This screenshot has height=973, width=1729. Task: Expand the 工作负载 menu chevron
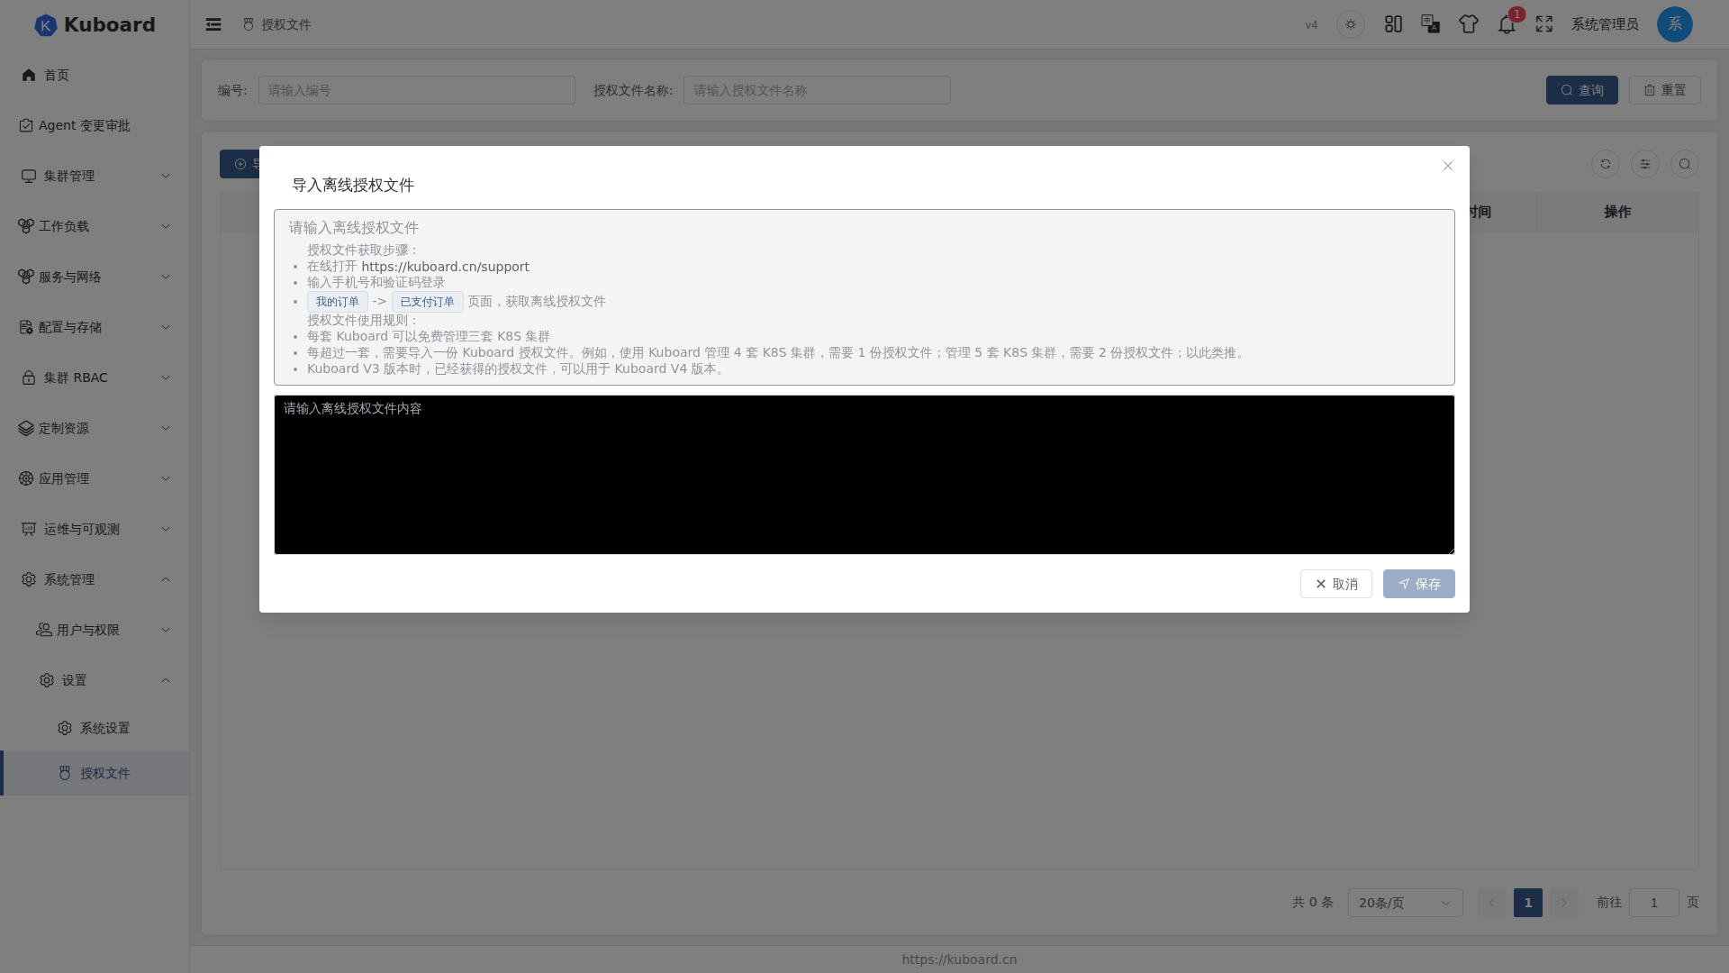tap(166, 226)
